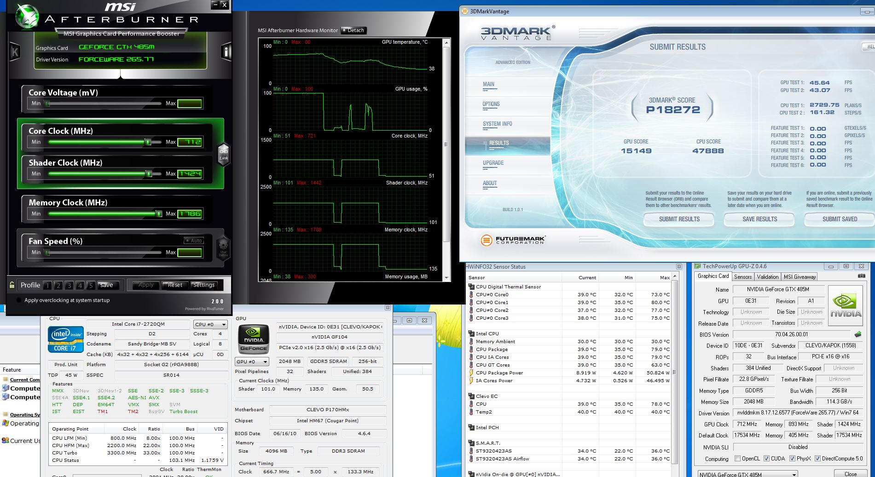The width and height of the screenshot is (875, 477).
Task: Uncheck the DirectCompute 5.0 checkbox
Action: pyautogui.click(x=817, y=459)
